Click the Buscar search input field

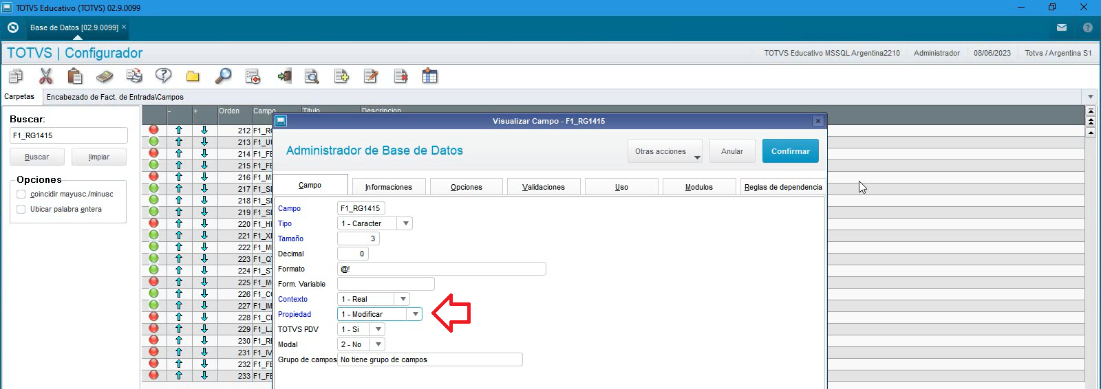coord(69,135)
